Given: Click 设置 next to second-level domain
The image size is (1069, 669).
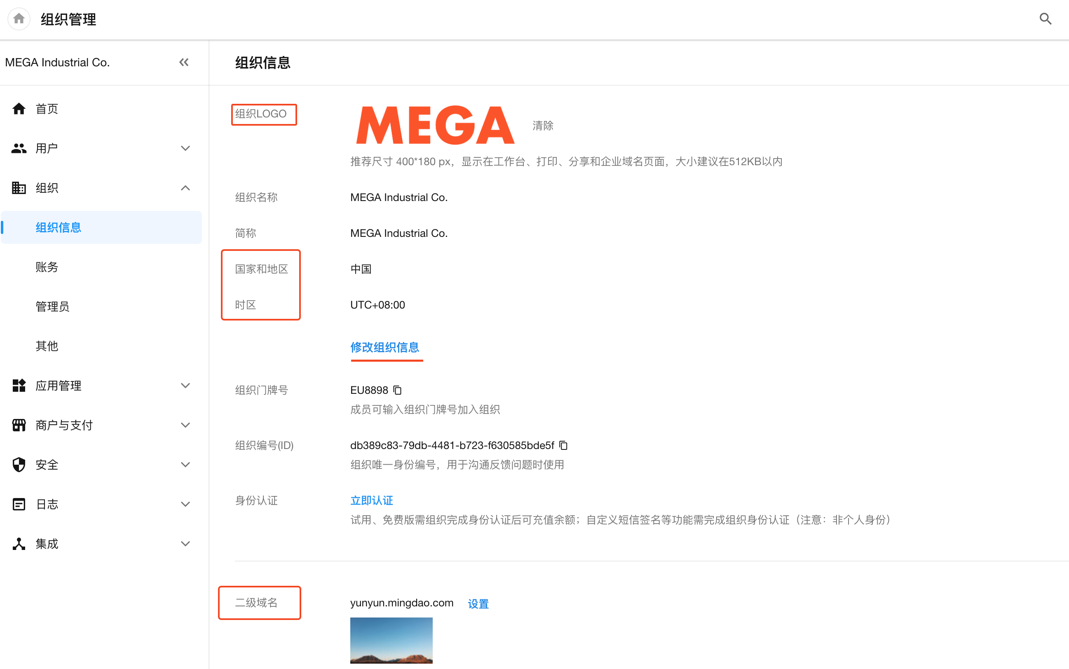Looking at the screenshot, I should [478, 604].
